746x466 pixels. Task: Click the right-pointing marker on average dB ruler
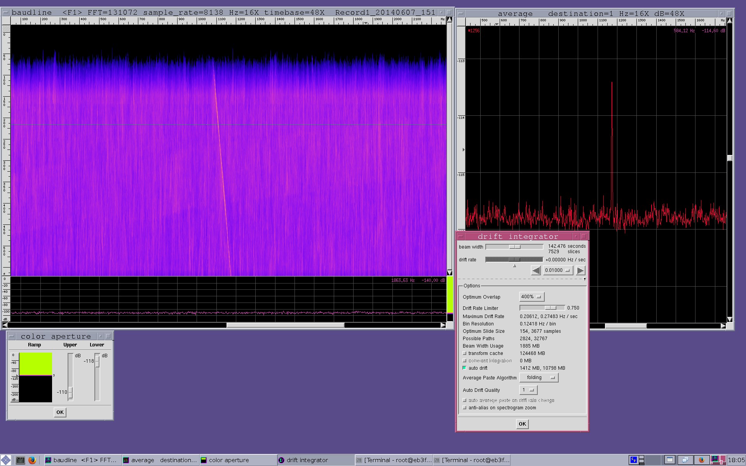[463, 150]
